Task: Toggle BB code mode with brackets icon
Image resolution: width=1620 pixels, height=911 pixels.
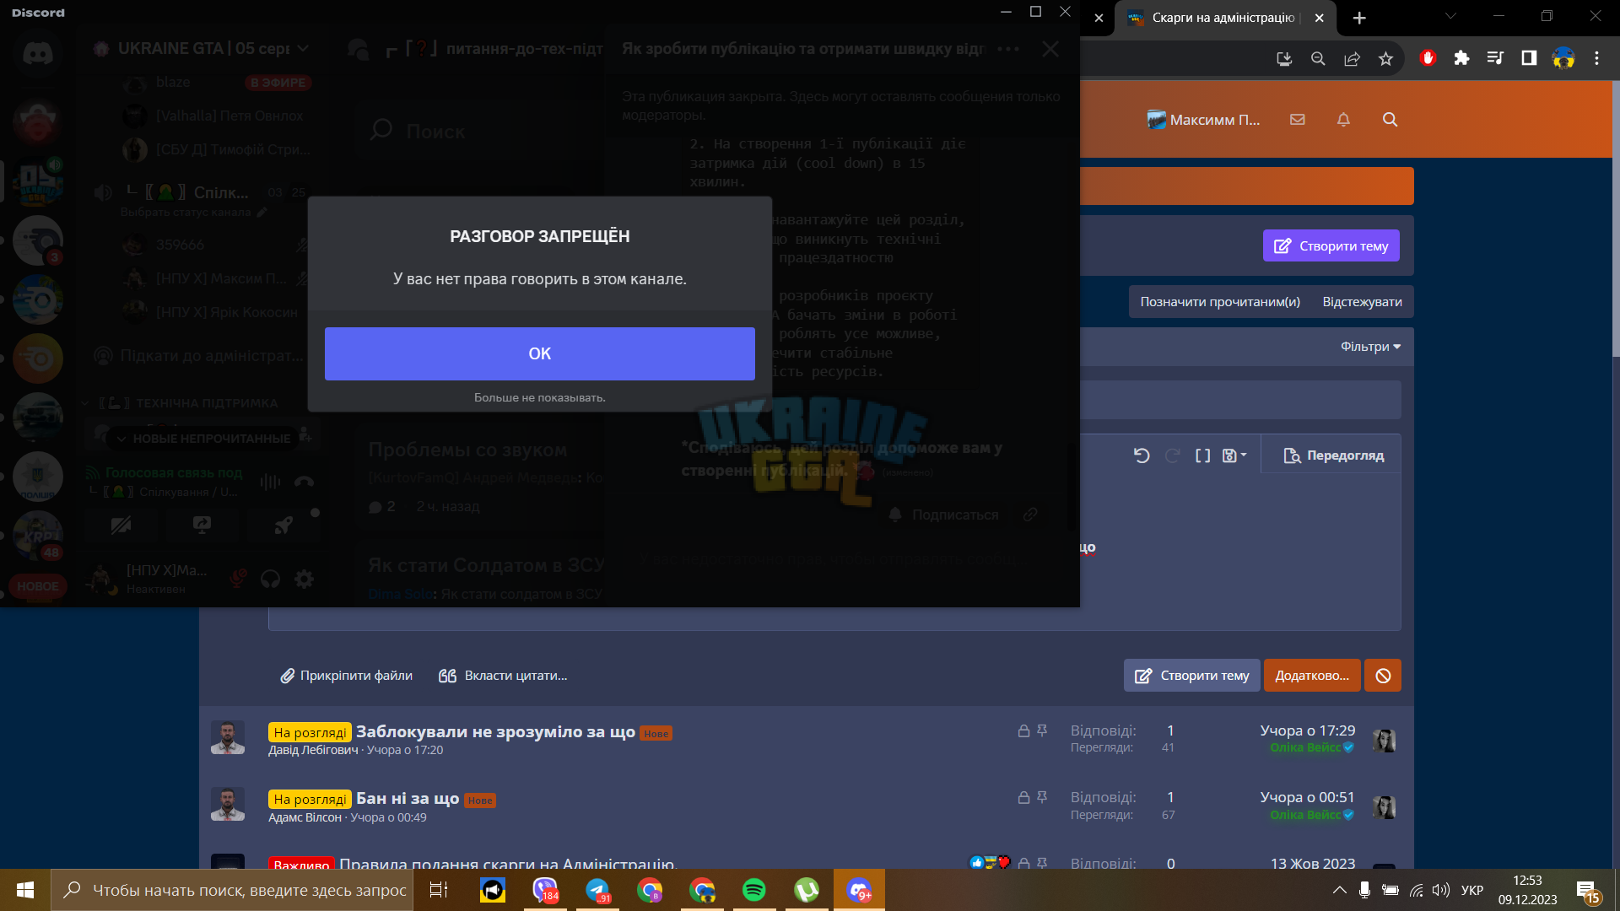Action: pos(1203,455)
